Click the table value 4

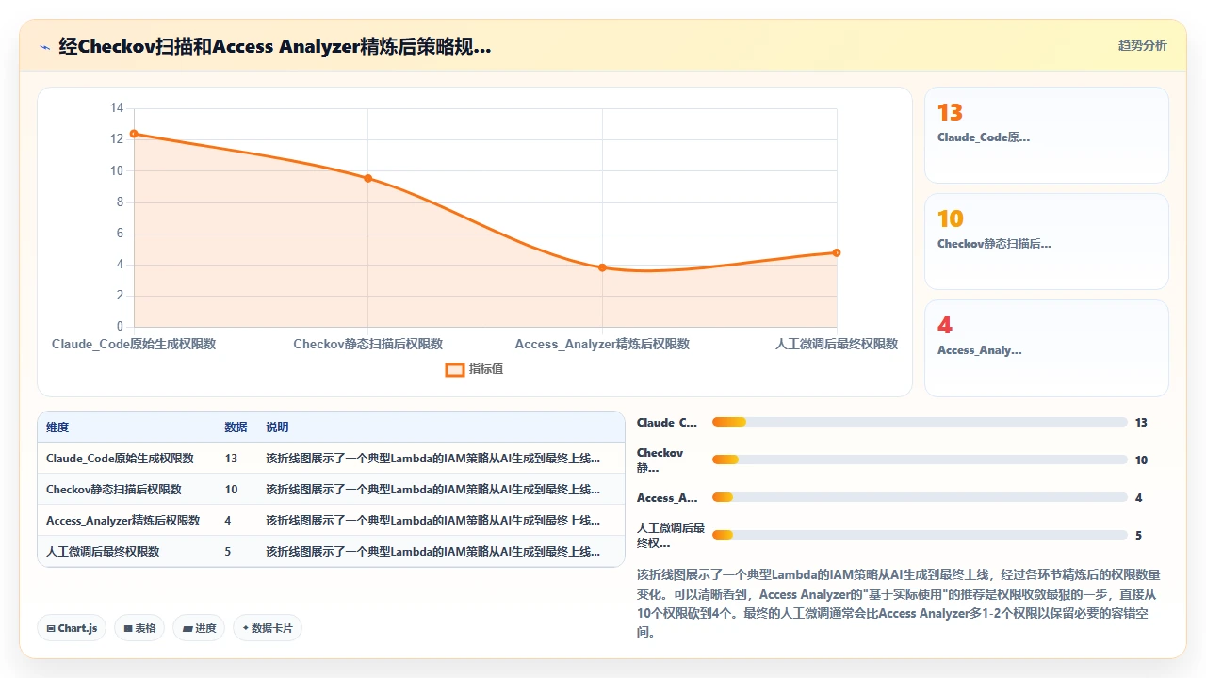(228, 521)
